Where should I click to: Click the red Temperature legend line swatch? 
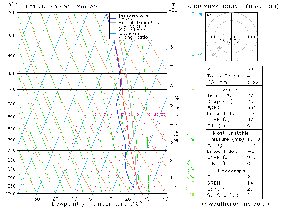tap(113, 15)
